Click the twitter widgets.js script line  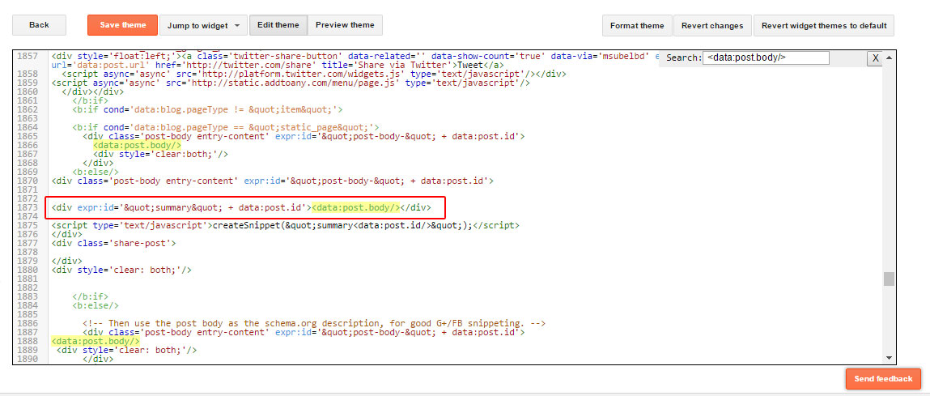click(314, 75)
